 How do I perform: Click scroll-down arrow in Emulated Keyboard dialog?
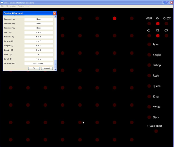tap(55, 69)
